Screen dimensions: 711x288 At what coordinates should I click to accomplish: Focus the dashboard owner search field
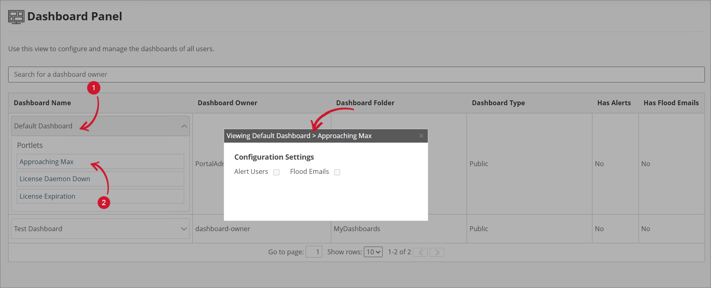click(356, 74)
